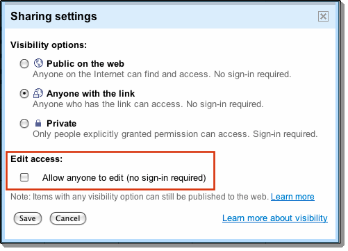Viewport: 348px width, 251px height.
Task: Choose the Private radio button
Action: click(x=24, y=124)
